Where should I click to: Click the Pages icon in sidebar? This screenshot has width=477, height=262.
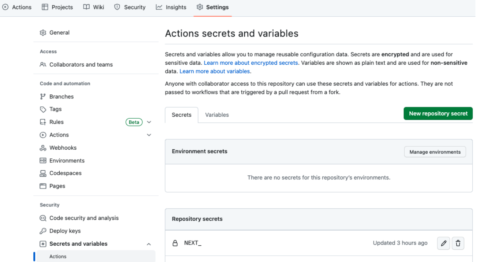click(43, 186)
